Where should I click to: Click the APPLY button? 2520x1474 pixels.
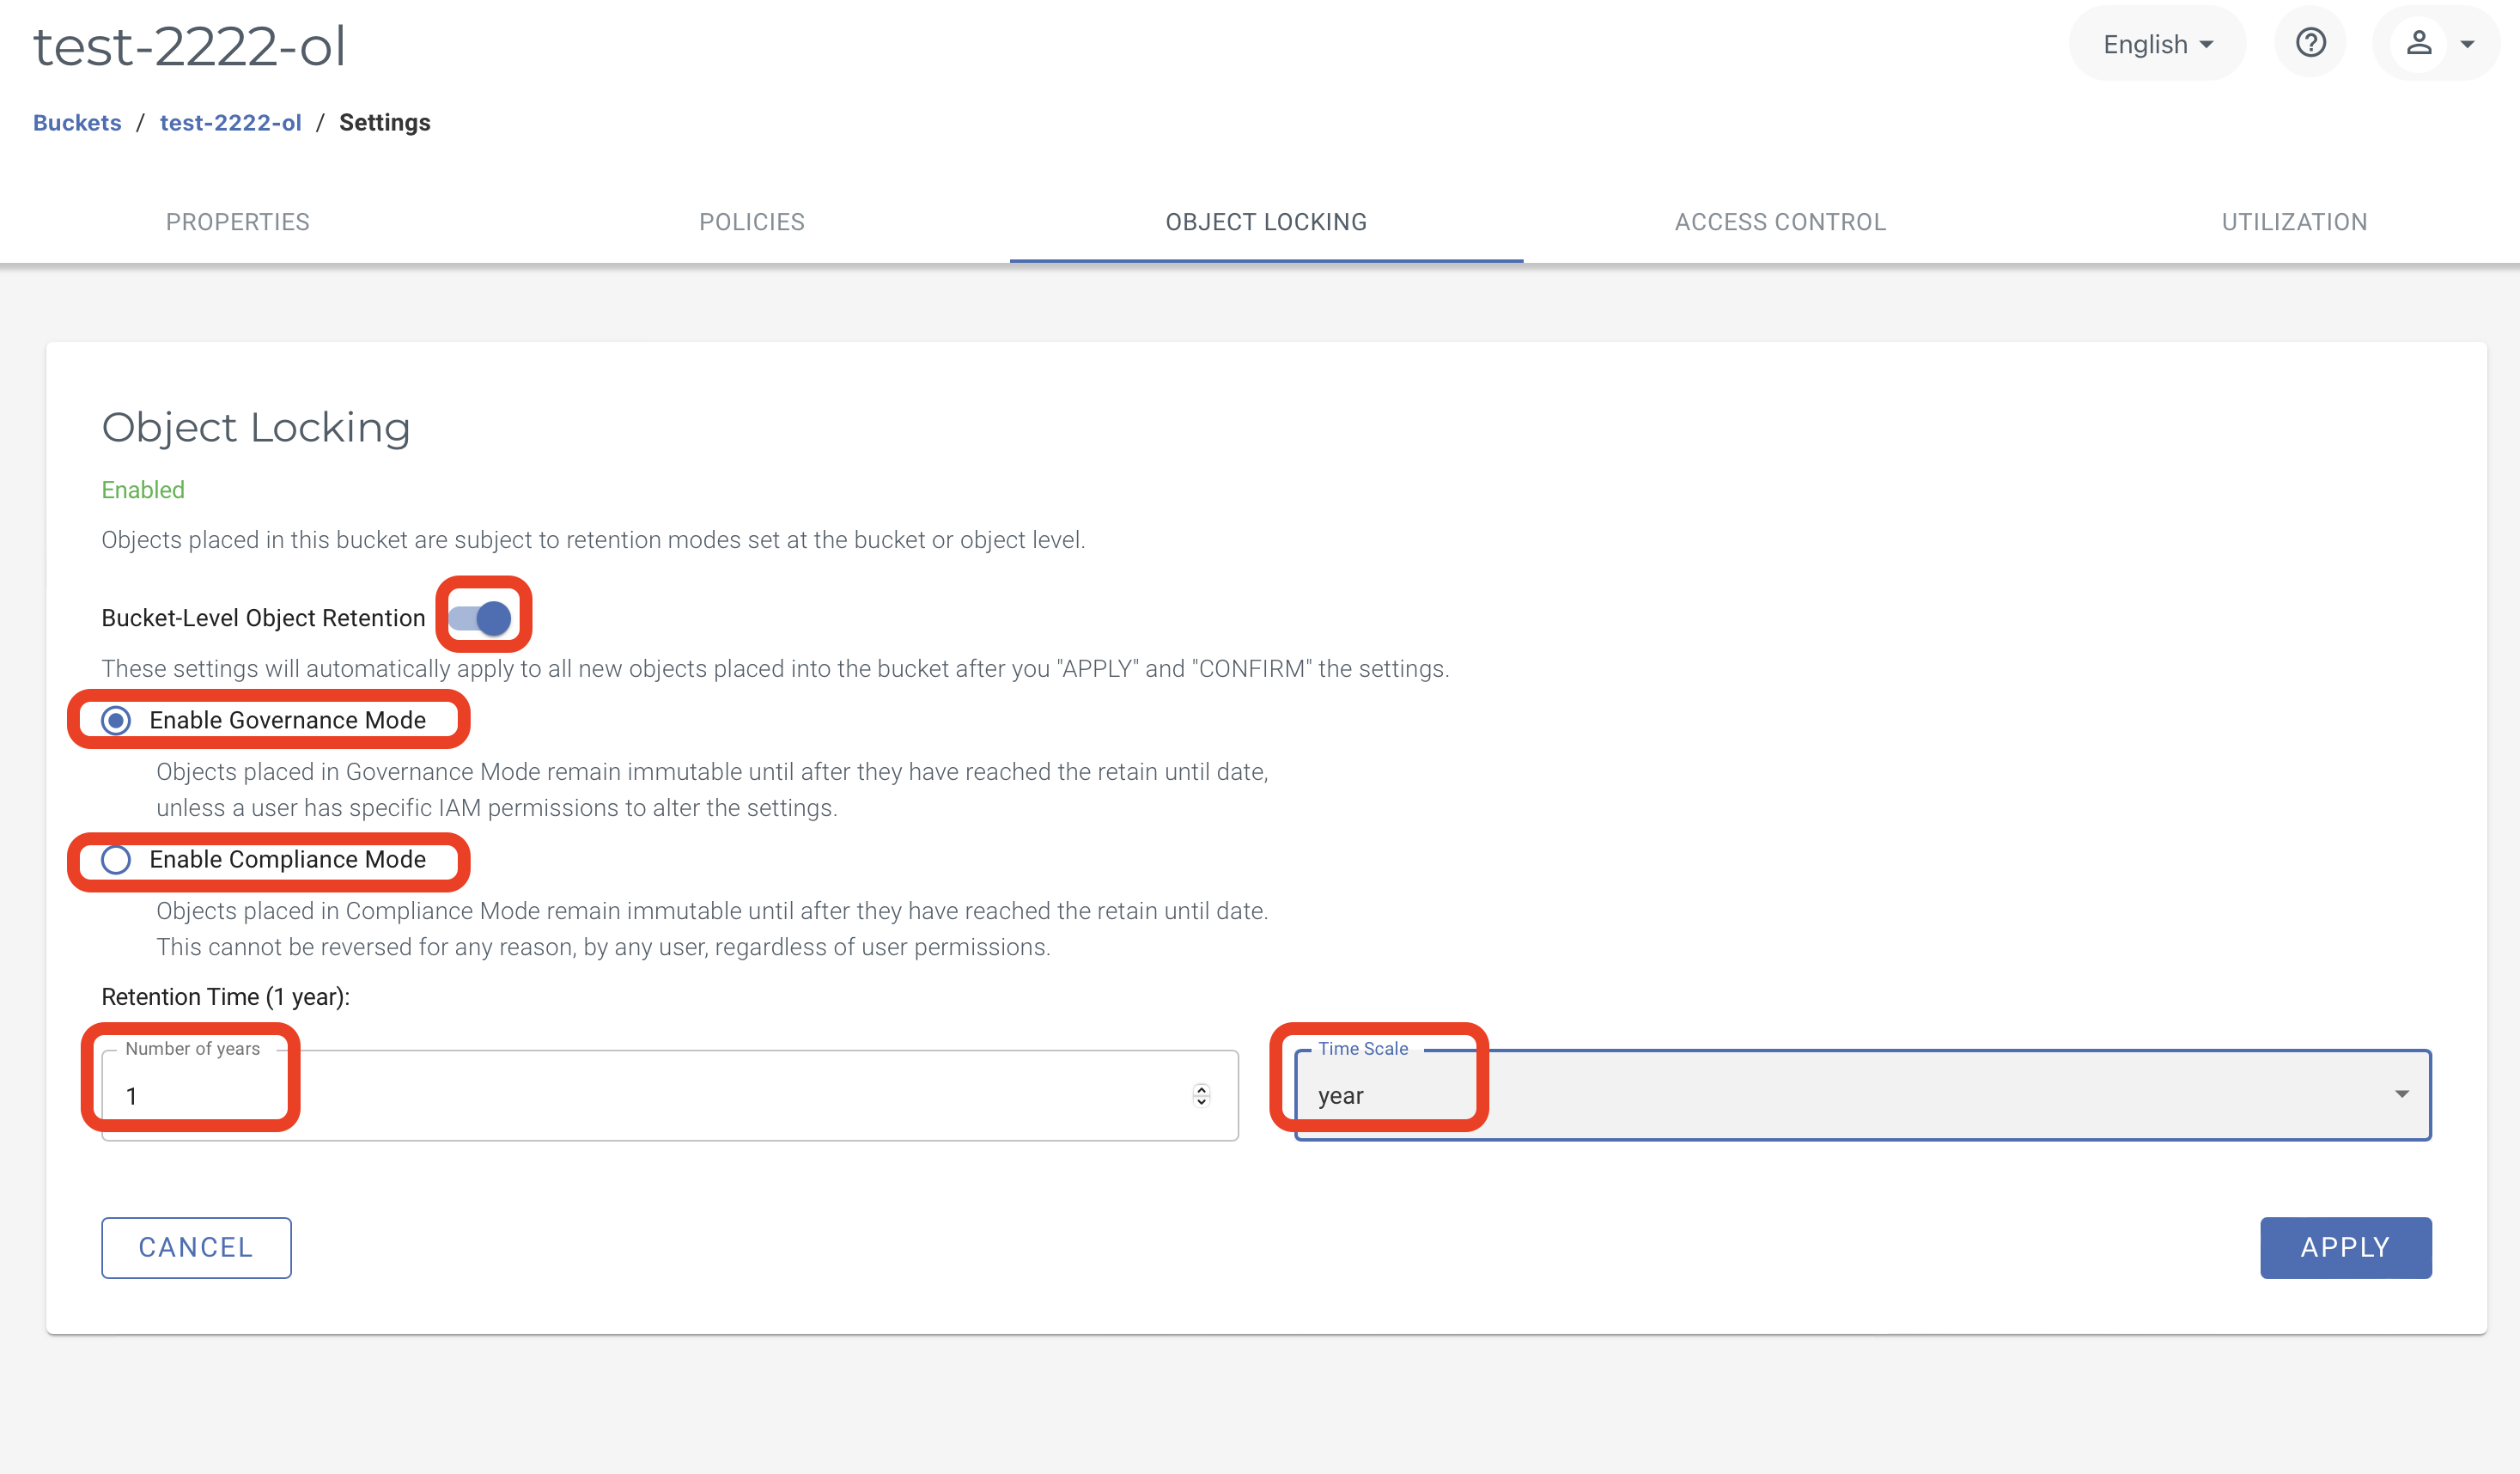click(2345, 1247)
